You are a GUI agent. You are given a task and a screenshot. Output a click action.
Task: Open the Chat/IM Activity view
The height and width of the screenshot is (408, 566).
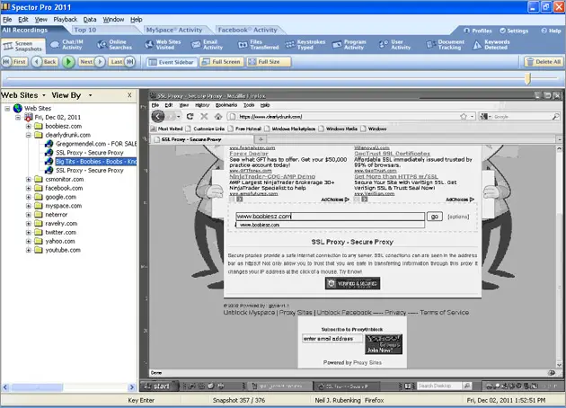(x=67, y=45)
